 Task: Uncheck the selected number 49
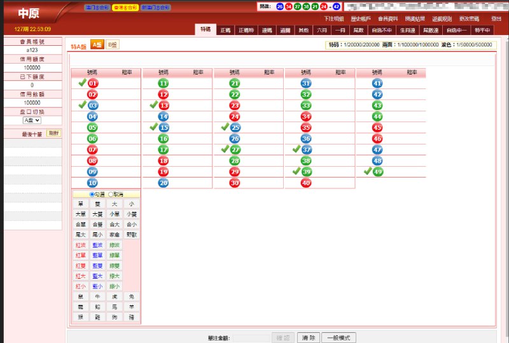click(x=377, y=172)
